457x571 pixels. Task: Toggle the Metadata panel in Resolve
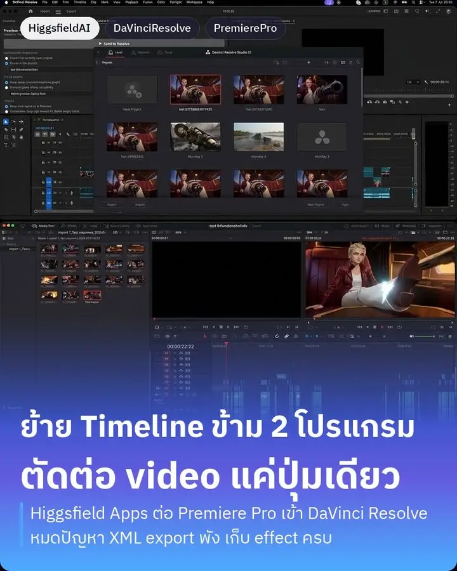pos(406,226)
